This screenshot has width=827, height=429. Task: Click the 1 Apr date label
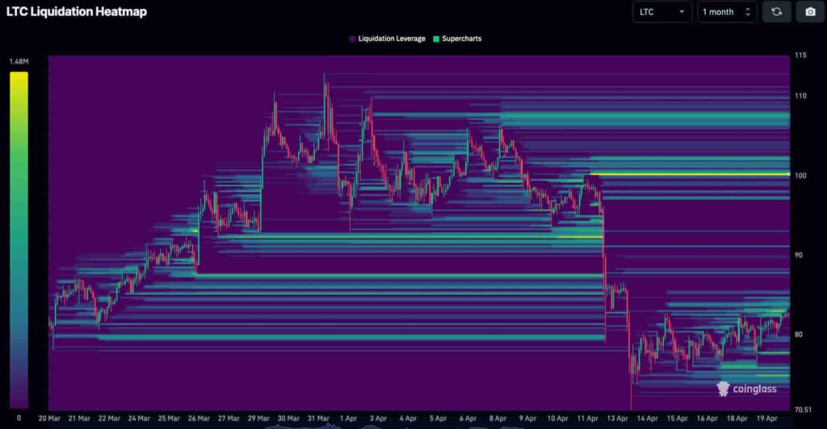pos(348,419)
